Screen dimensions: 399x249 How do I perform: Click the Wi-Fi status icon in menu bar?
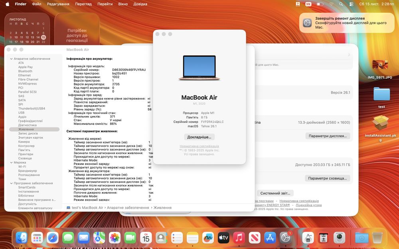click(331, 4)
